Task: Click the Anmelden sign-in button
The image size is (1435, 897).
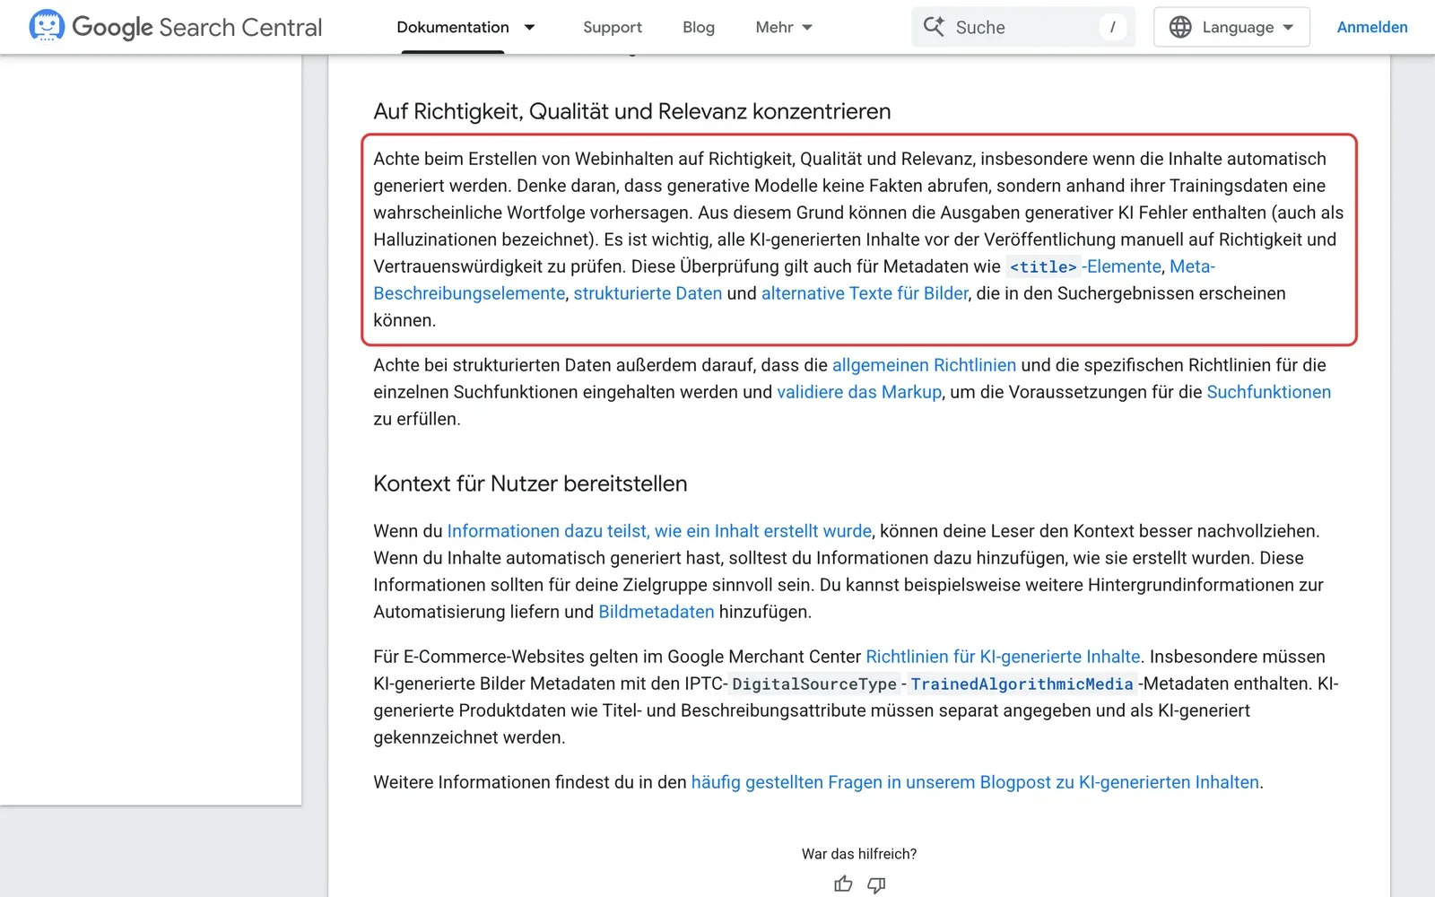Action: (1372, 27)
